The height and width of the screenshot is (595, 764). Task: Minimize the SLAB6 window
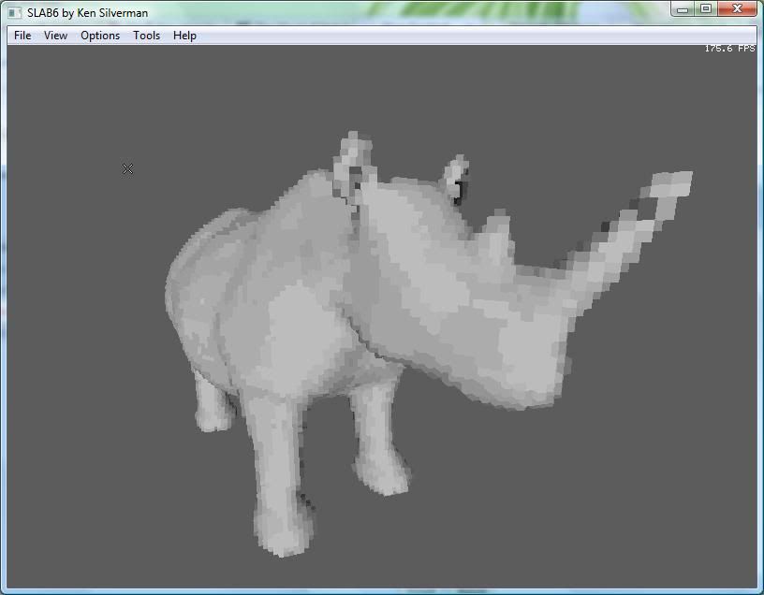tap(683, 9)
